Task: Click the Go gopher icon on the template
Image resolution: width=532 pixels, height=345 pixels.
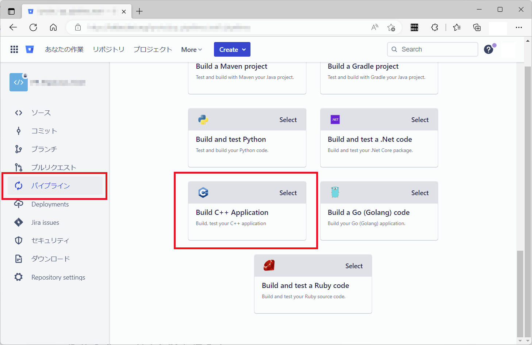Action: (x=335, y=192)
